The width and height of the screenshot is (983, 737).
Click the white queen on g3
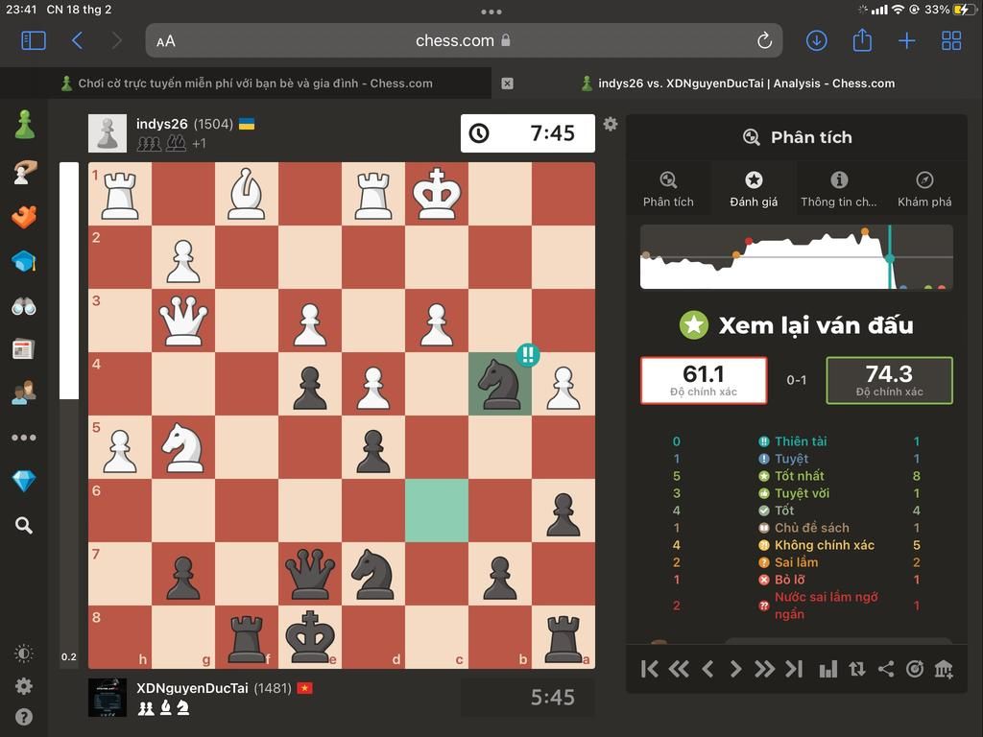(183, 321)
